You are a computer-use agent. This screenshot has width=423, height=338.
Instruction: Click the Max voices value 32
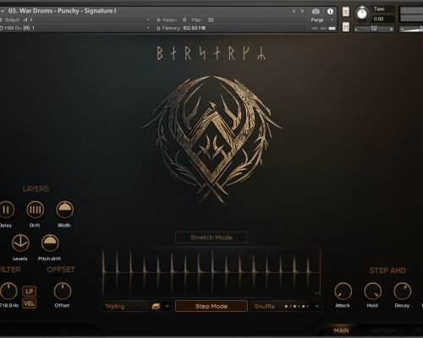point(211,19)
